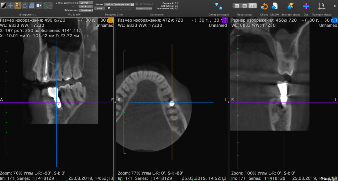The height and width of the screenshot is (181, 338).
Task: Select the pan/move tool
Action: (10, 5)
